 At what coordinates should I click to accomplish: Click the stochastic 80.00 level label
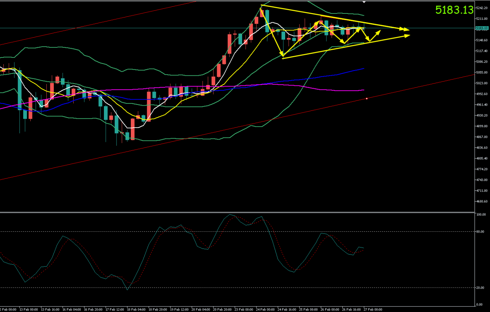point(481,231)
